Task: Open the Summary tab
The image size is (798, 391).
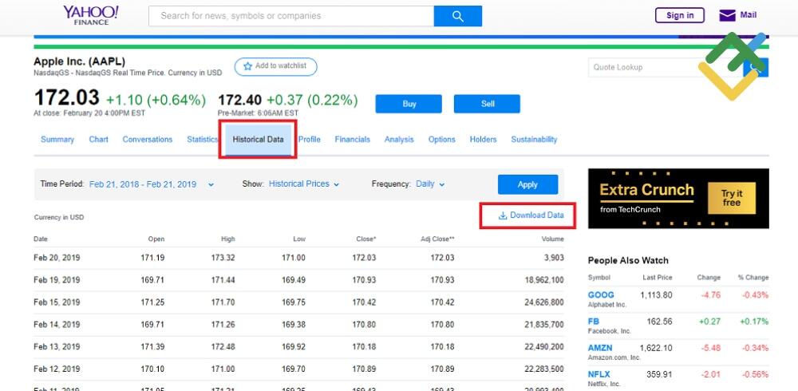Action: click(57, 140)
